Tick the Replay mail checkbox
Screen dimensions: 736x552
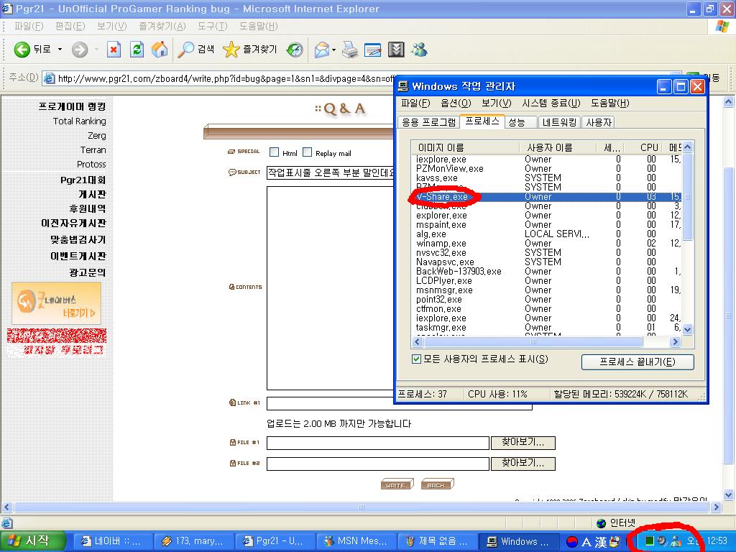click(308, 152)
